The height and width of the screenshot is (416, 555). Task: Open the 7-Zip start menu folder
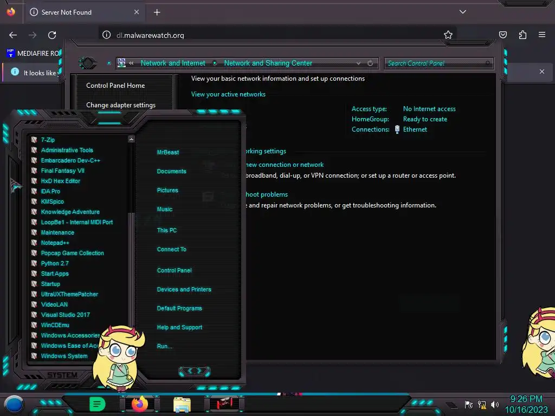[48, 140]
